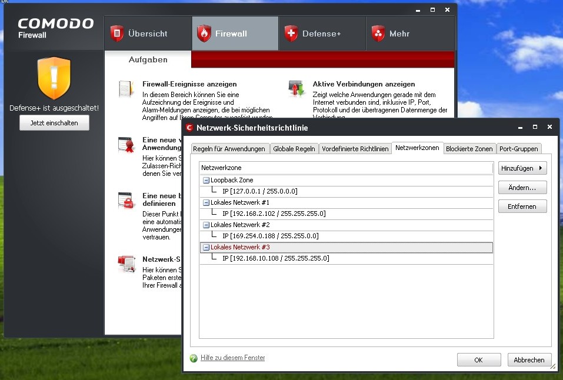Click the Ändern... button
This screenshot has width=563, height=380.
tap(522, 188)
